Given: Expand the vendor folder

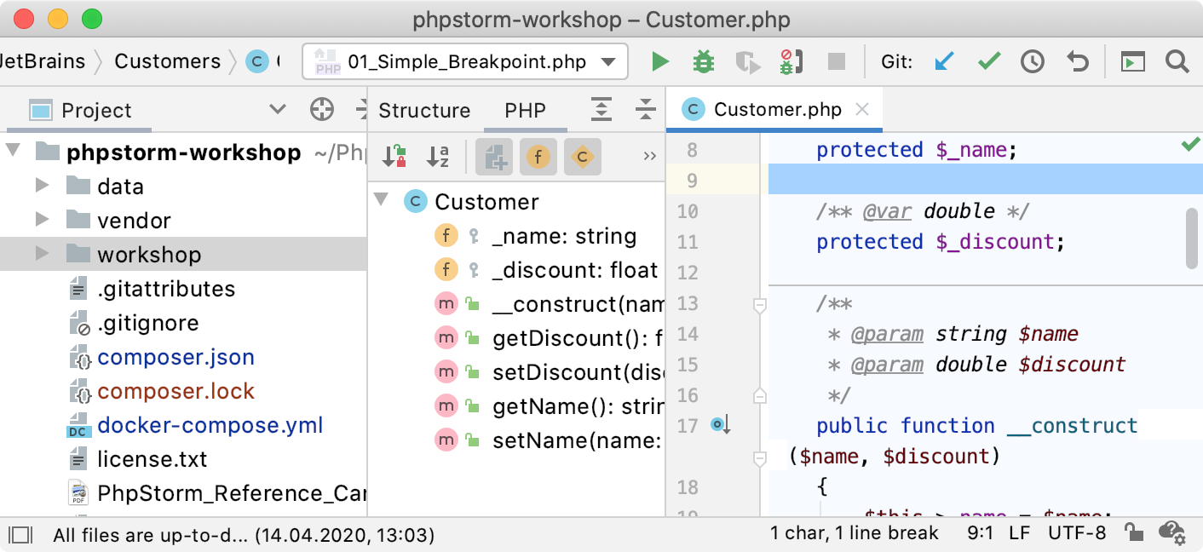Looking at the screenshot, I should 42,220.
